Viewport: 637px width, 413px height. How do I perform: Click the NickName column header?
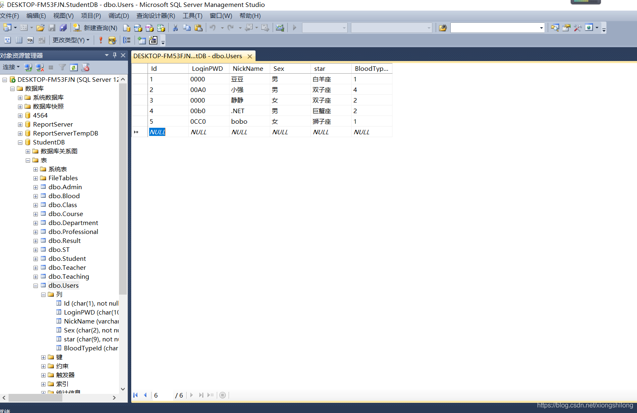tap(249, 68)
